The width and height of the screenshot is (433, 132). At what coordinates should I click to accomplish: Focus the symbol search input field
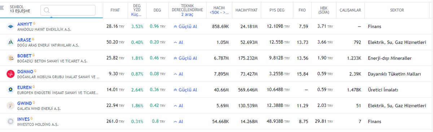[68, 10]
